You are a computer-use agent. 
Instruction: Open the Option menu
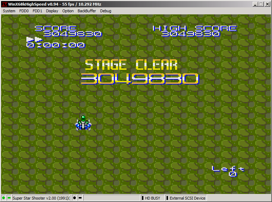(x=68, y=11)
